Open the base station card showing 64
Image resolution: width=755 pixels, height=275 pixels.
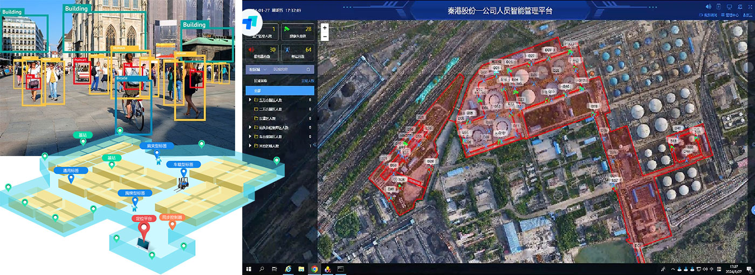pos(297,52)
